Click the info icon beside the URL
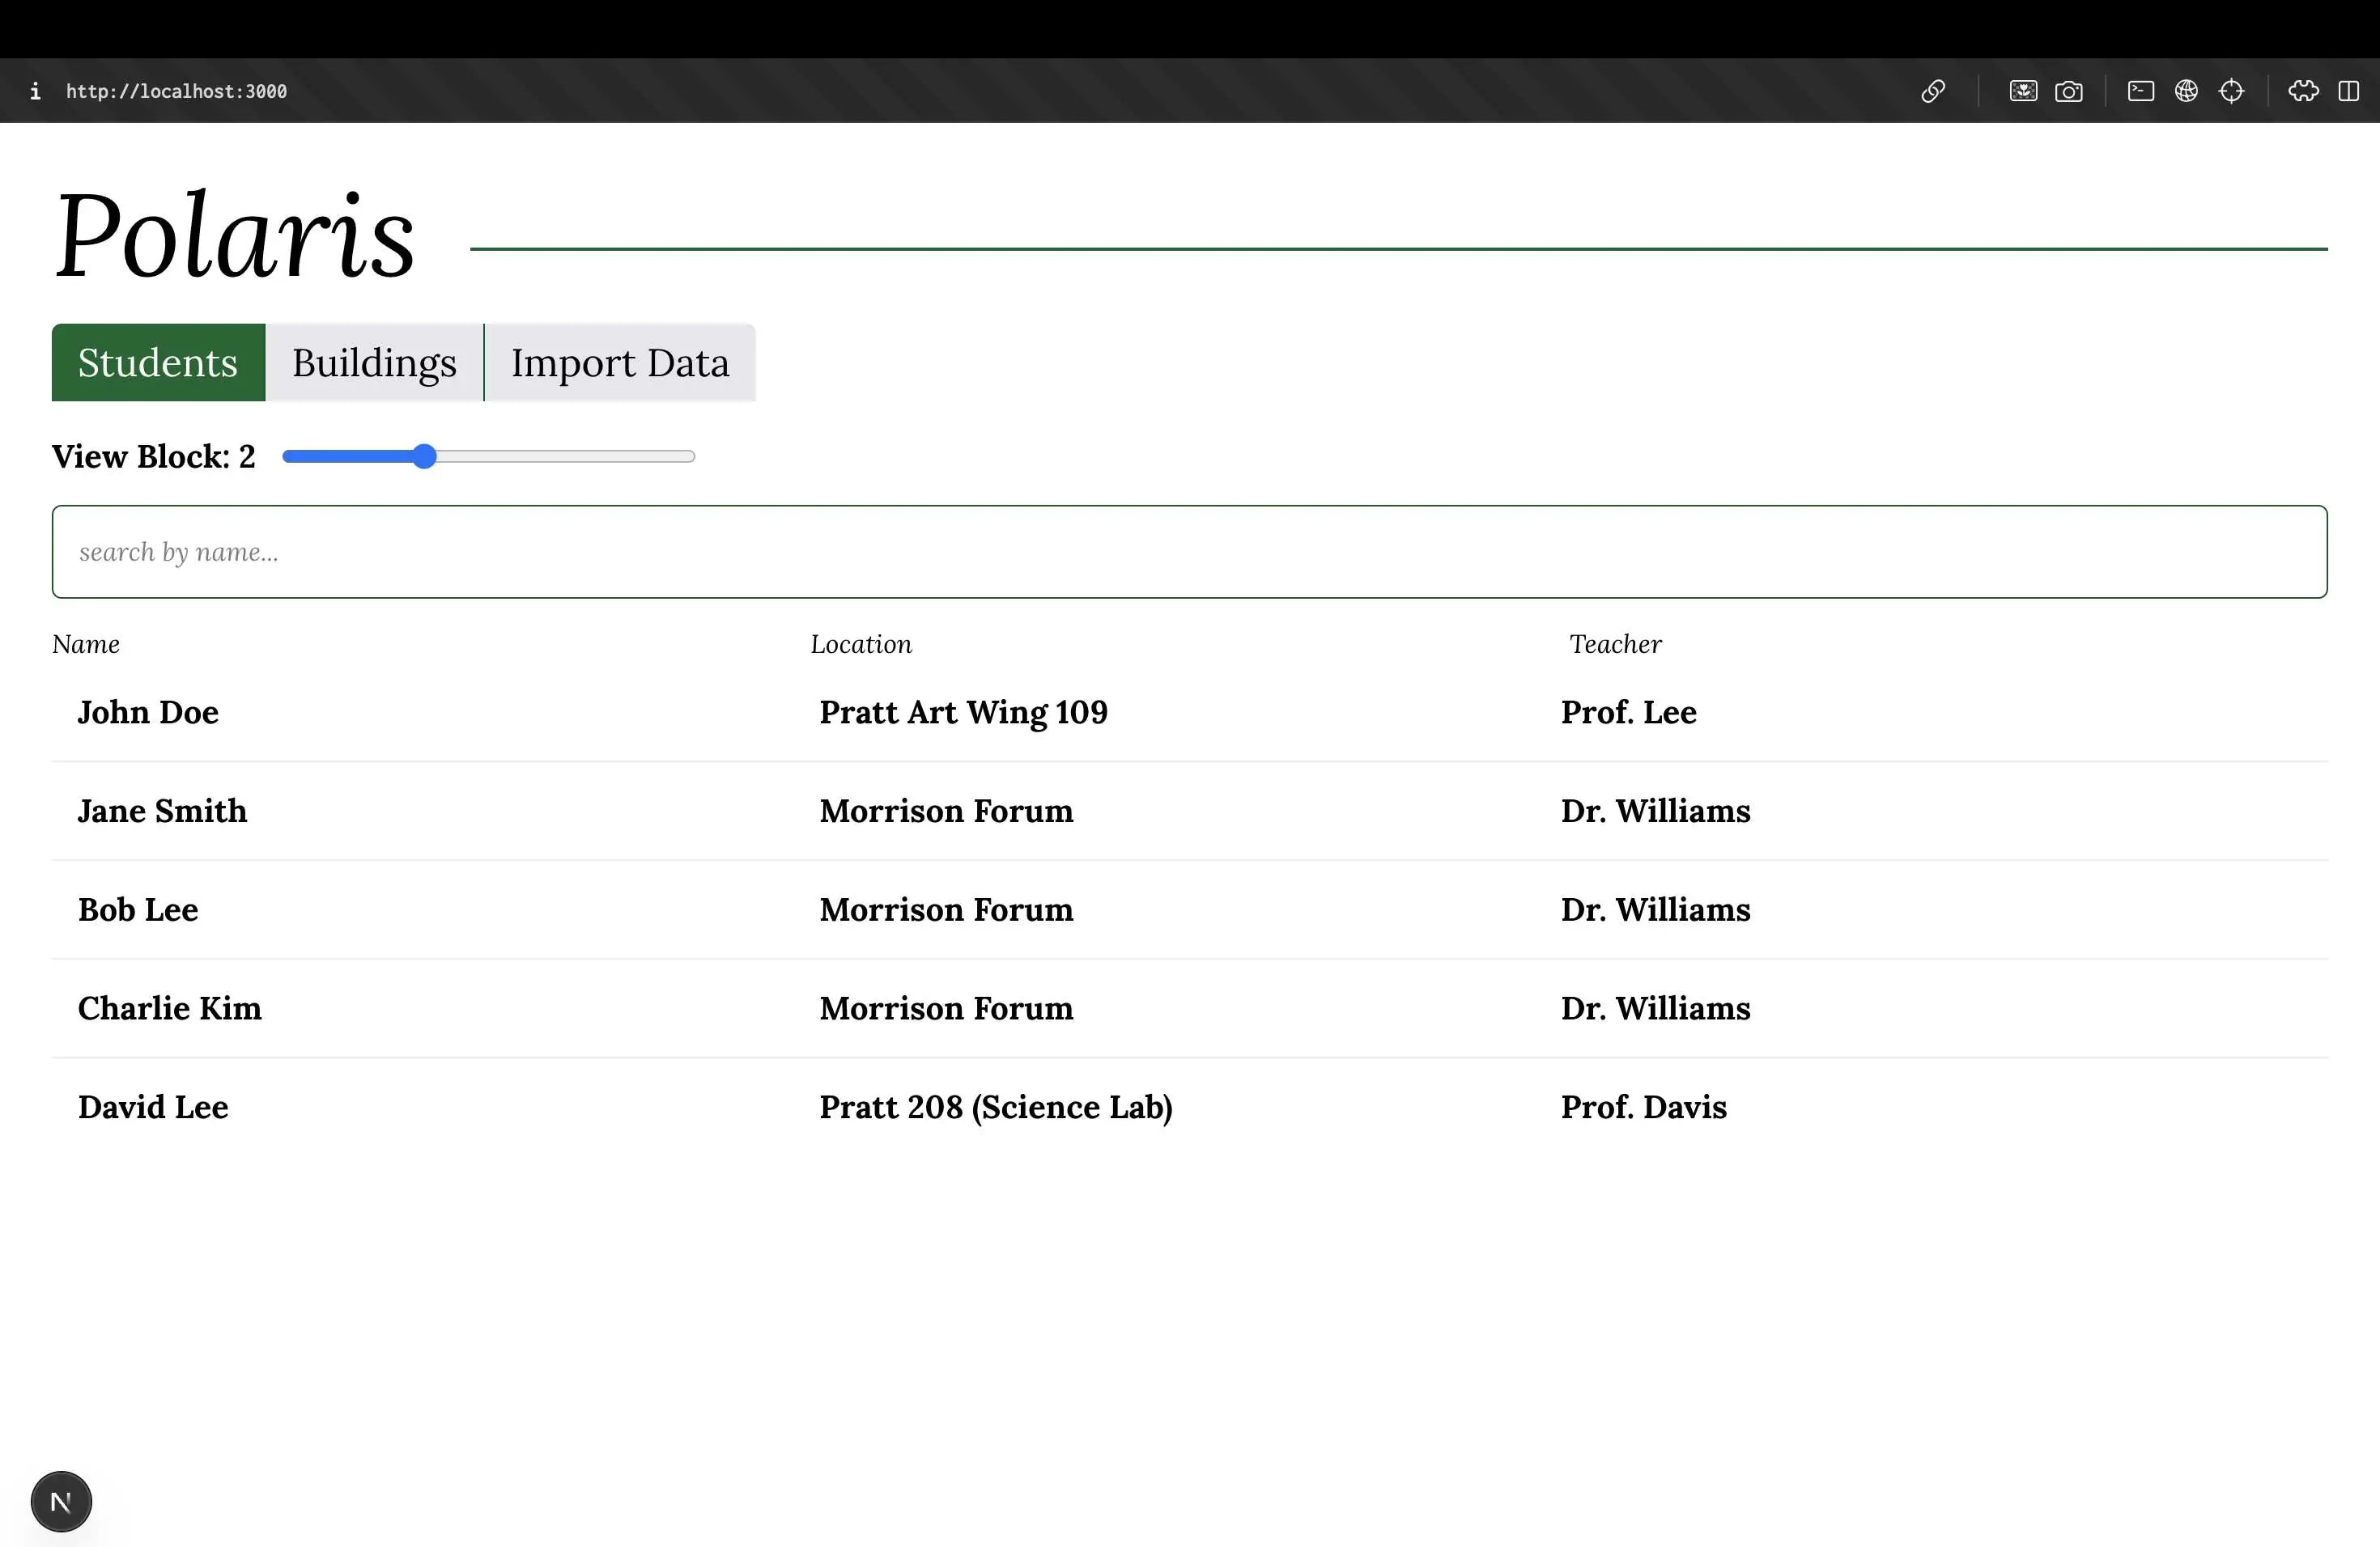 point(36,91)
